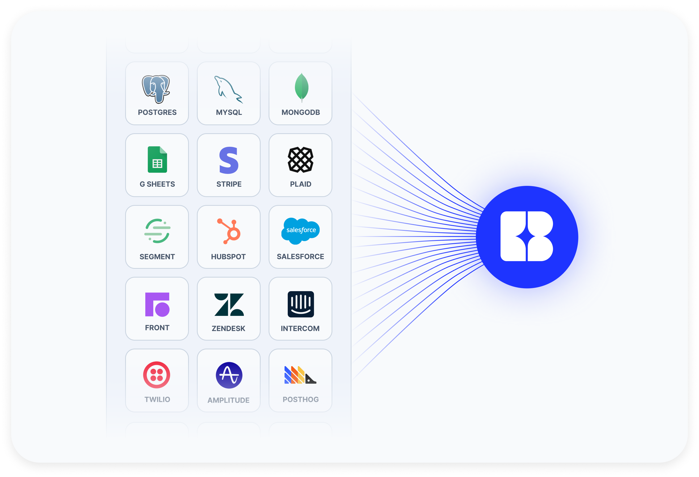Click the INTERCOM card label
699x477 pixels.
point(300,328)
